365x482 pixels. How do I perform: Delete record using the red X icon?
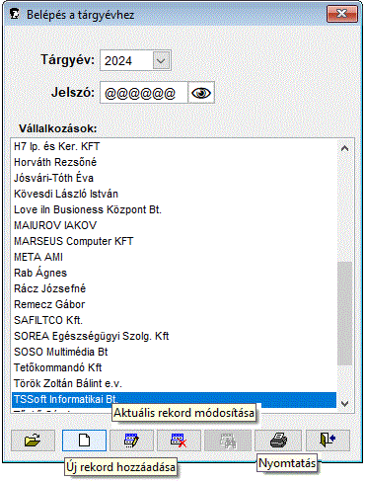[179, 441]
